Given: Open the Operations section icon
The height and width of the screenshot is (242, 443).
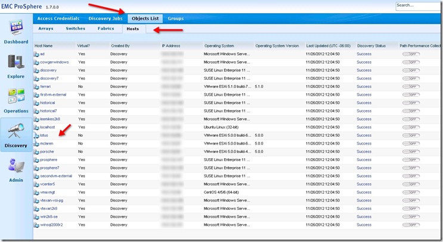Looking at the screenshot, I should pos(16,96).
